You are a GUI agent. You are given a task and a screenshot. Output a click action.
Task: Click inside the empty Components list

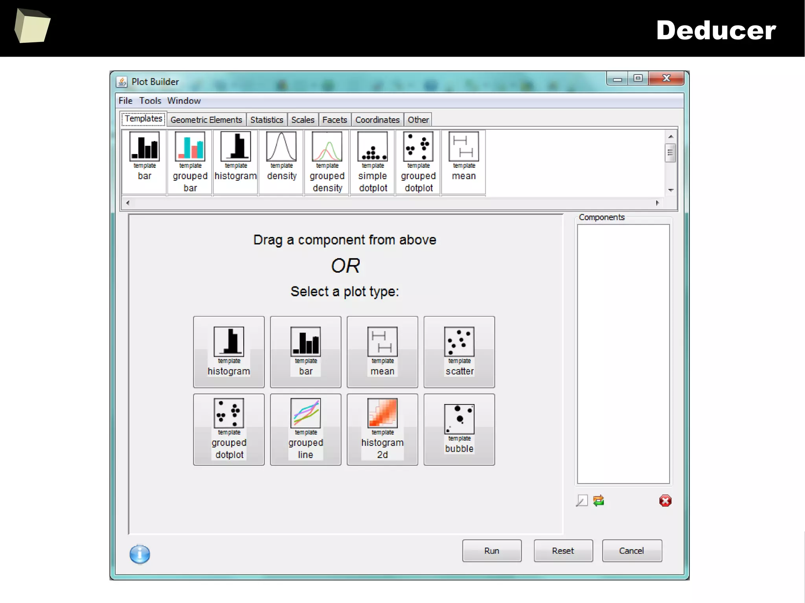623,354
